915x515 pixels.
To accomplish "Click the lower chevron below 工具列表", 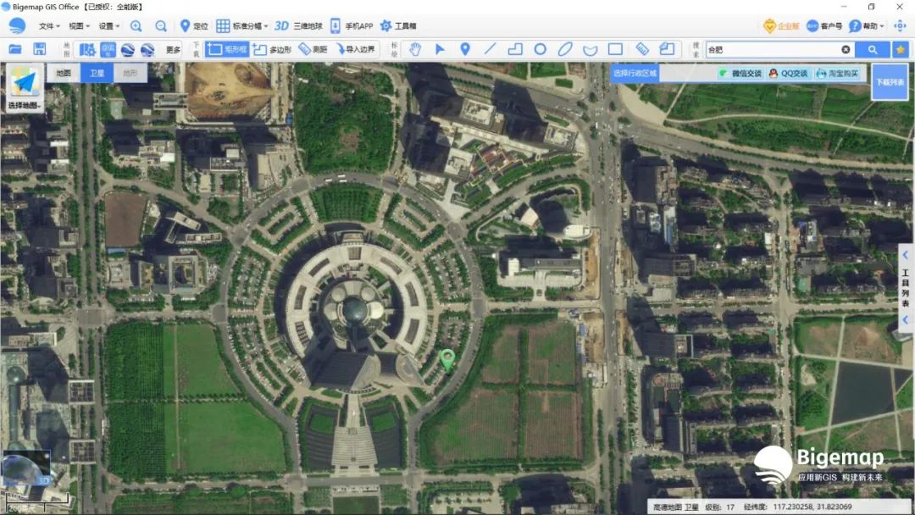I will pos(905,319).
